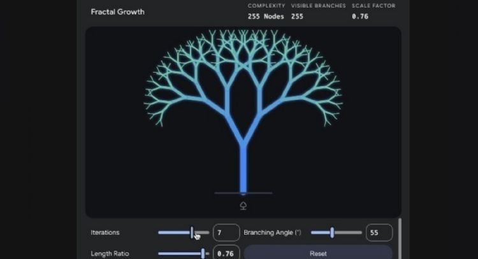Click the Scale Factor value in header
This screenshot has width=478, height=259.
[x=360, y=17]
